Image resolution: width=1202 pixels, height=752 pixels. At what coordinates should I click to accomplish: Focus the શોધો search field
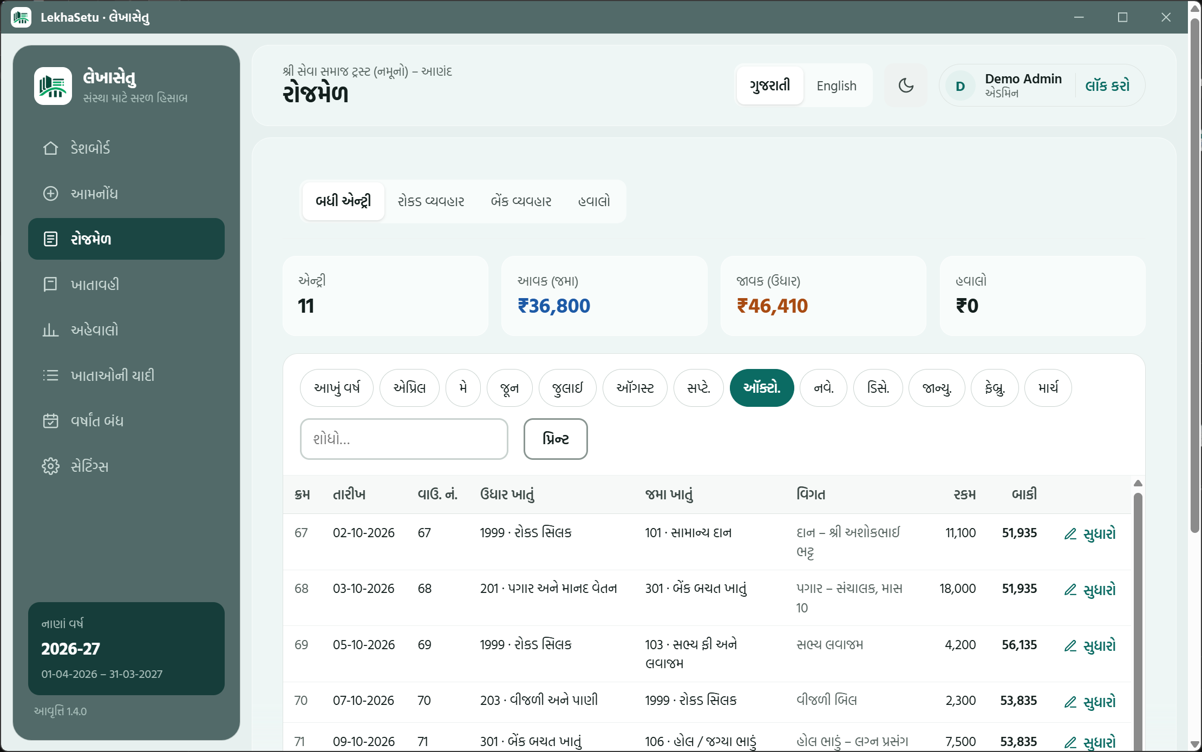tap(404, 439)
